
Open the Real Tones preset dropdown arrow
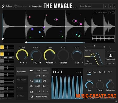[106, 6]
